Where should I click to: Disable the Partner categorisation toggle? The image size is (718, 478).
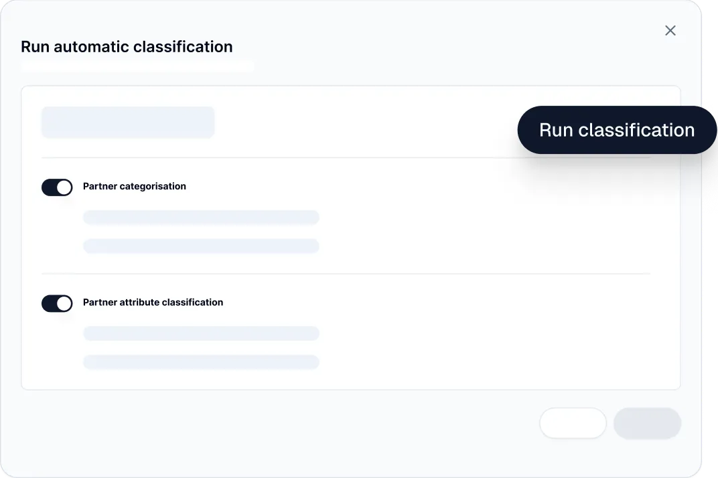coord(57,187)
